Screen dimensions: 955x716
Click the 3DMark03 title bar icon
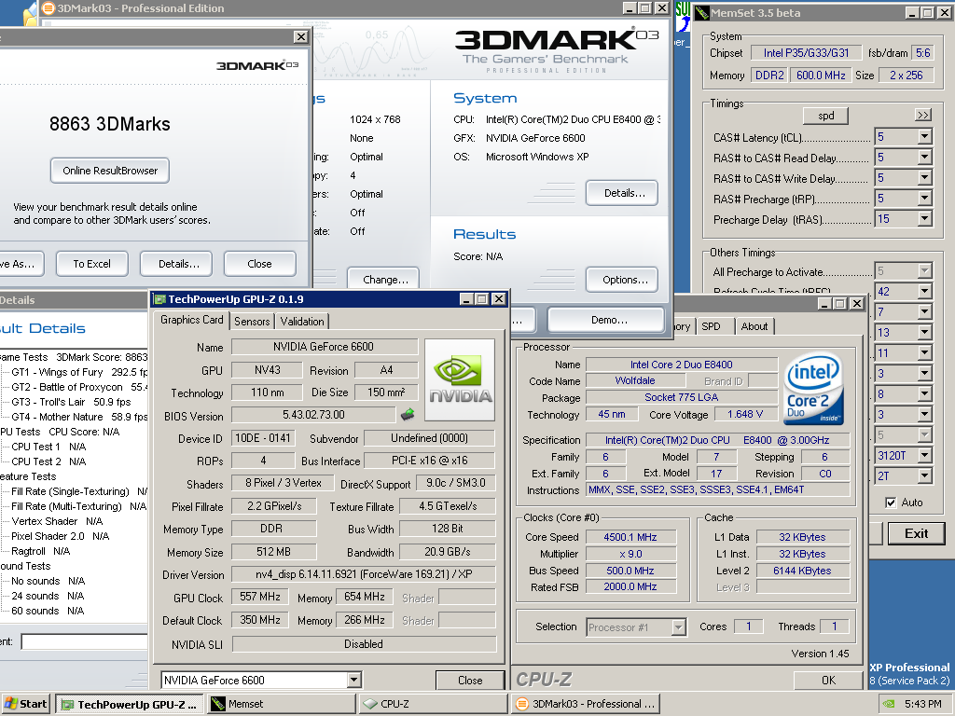click(x=48, y=8)
